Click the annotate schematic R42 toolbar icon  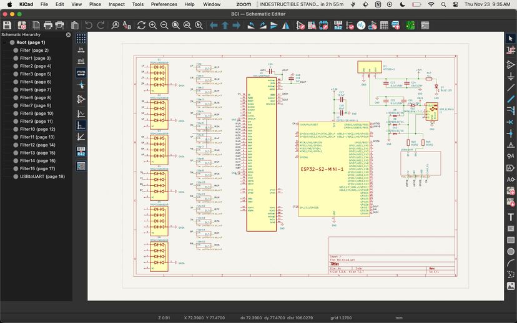[x=337, y=26]
